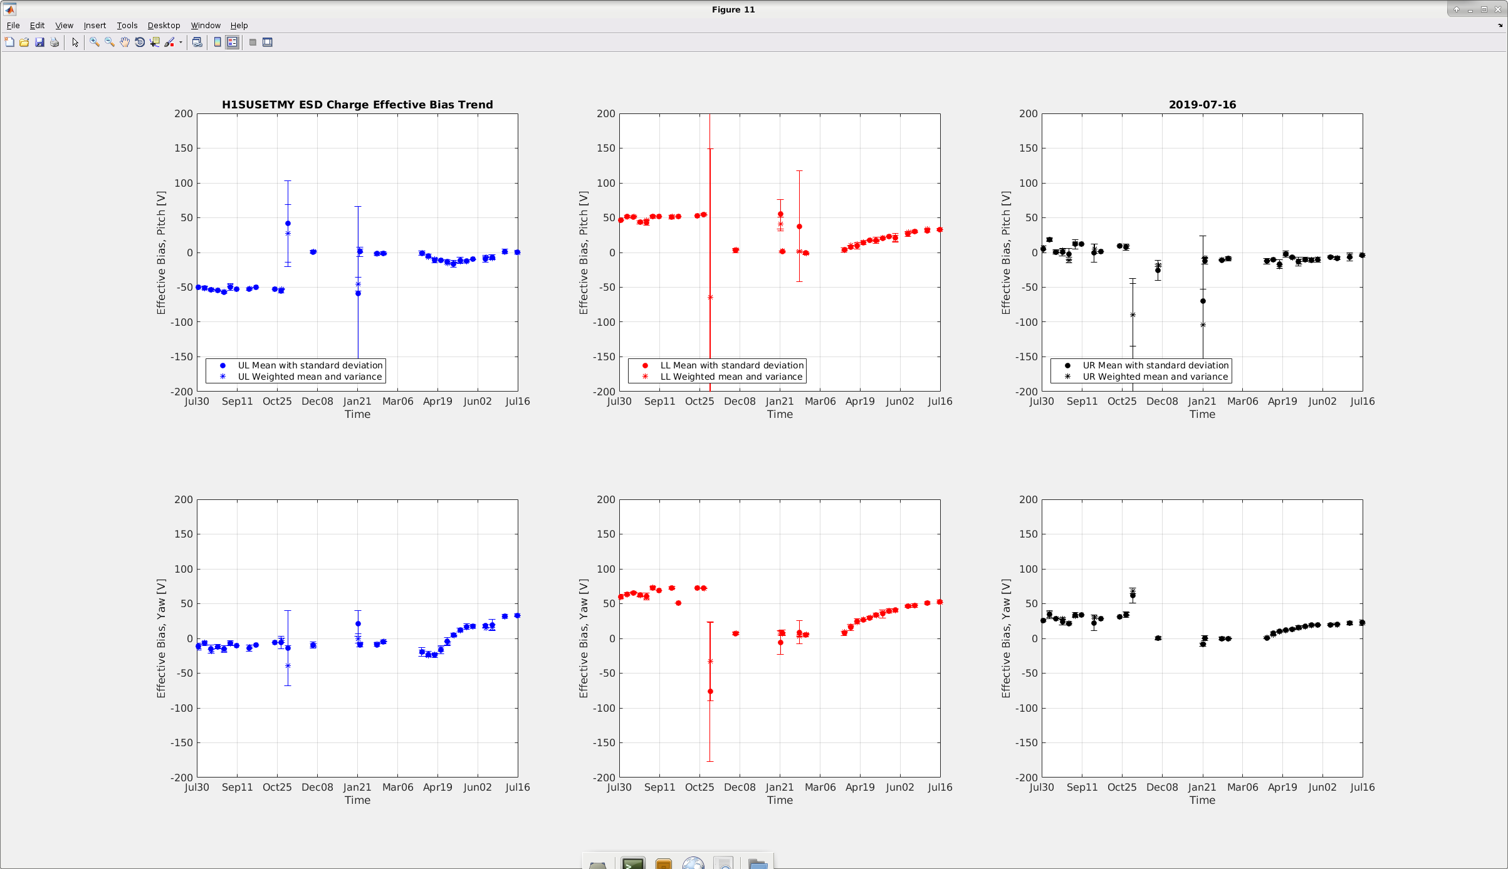This screenshot has width=1508, height=869.
Task: Click the keep-on-top arrow in title bar
Action: tap(1456, 9)
